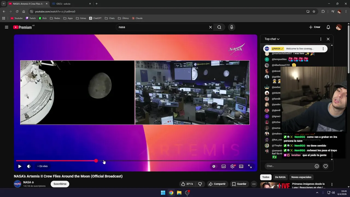Open the chat emoji picker
This screenshot has width=350, height=197.
[x=317, y=166]
